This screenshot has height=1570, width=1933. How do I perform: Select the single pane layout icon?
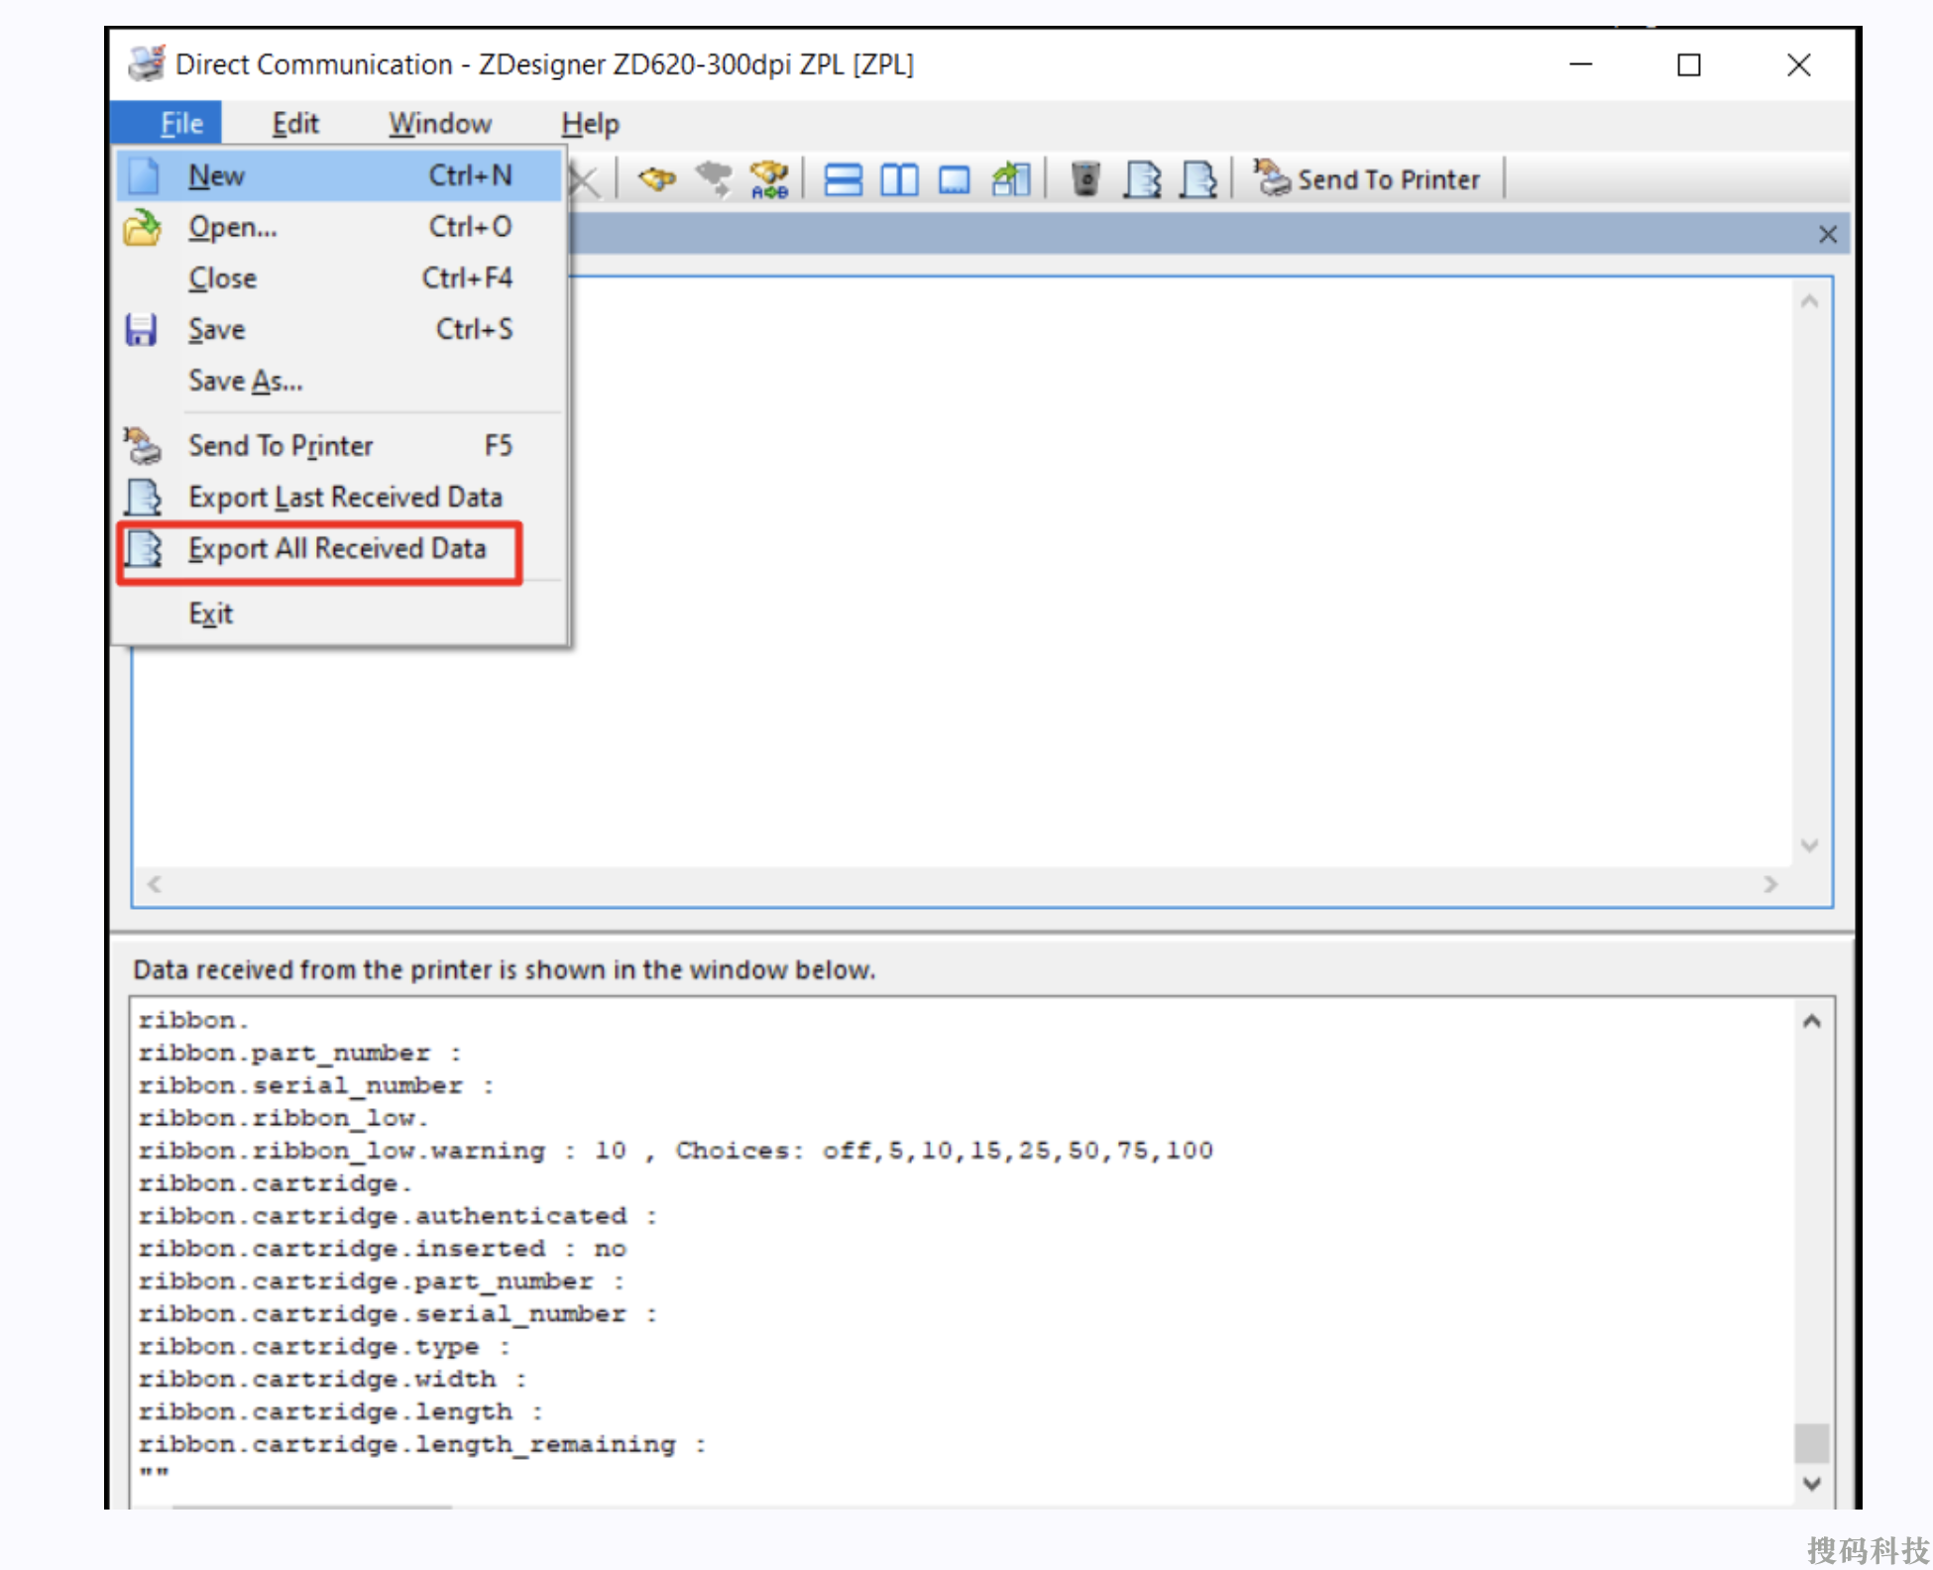954,180
